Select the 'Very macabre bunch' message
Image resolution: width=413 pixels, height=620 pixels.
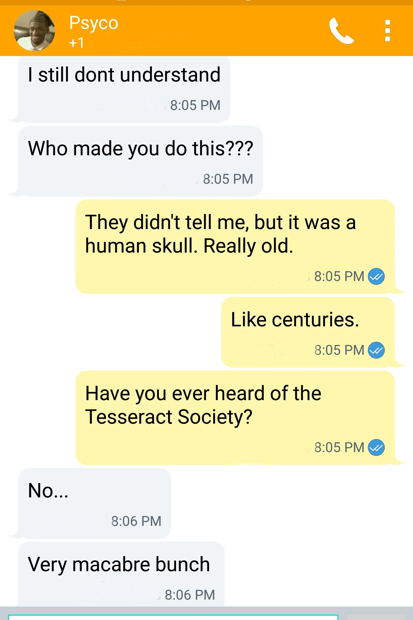[121, 574]
